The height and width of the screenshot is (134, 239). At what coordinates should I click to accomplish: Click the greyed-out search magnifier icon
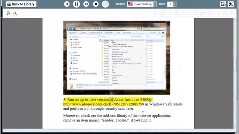coord(190,13)
